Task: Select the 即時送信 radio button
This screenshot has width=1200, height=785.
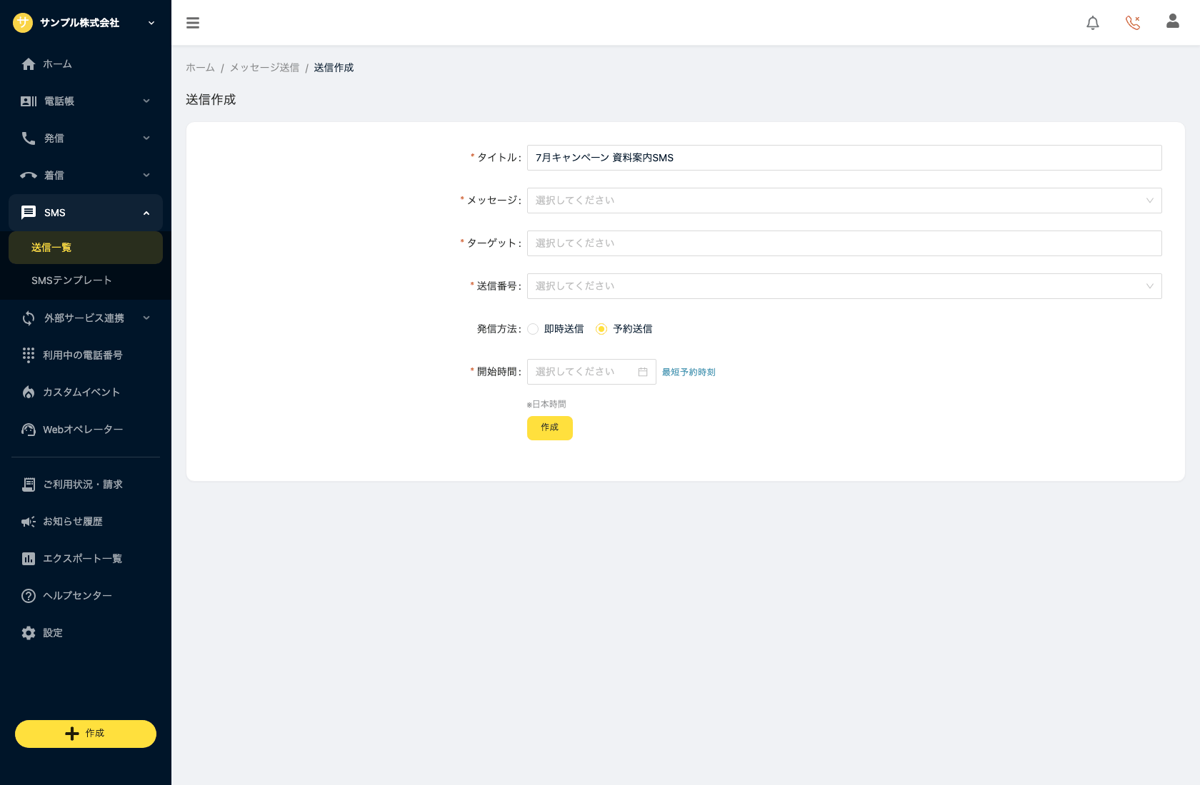Action: click(533, 329)
